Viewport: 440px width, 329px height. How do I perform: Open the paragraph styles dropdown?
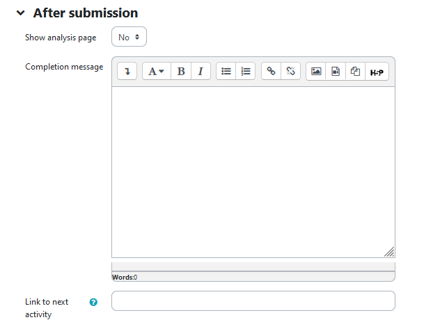coord(157,71)
